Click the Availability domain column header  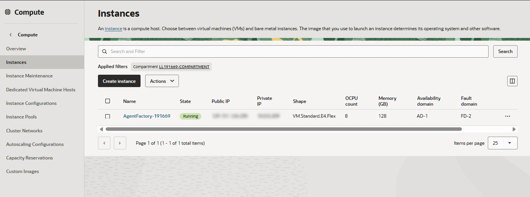coord(429,101)
